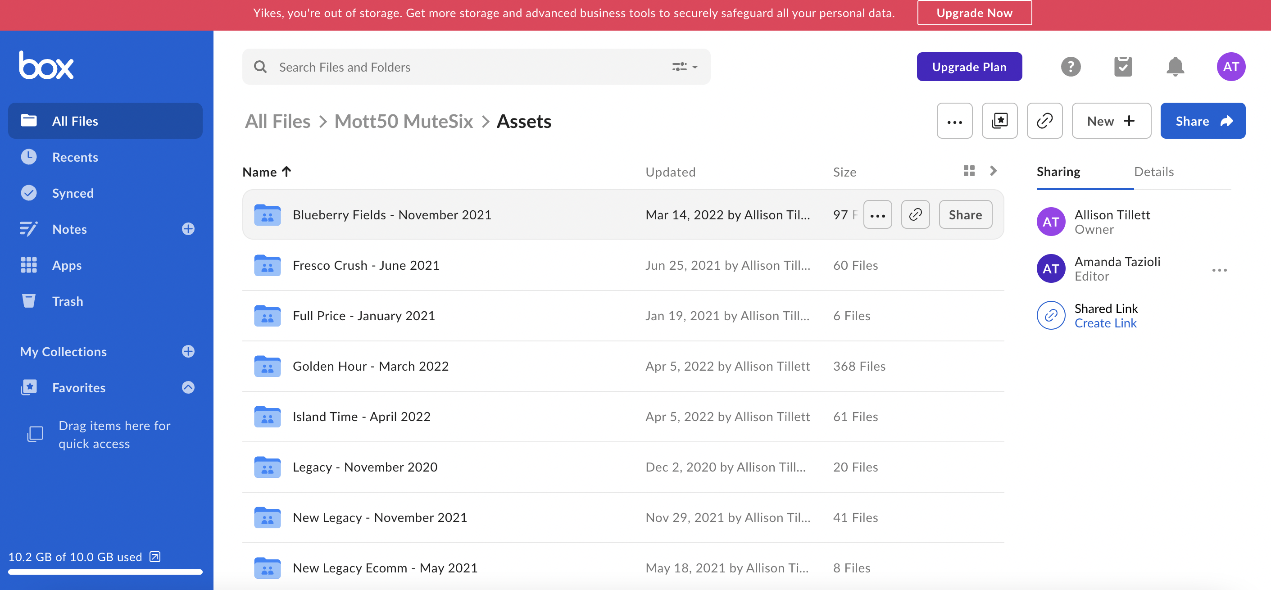This screenshot has width=1271, height=590.
Task: Open the help question mark icon
Action: [1071, 67]
